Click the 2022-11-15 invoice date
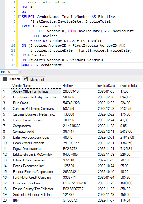143x204 pixels. 106,160
